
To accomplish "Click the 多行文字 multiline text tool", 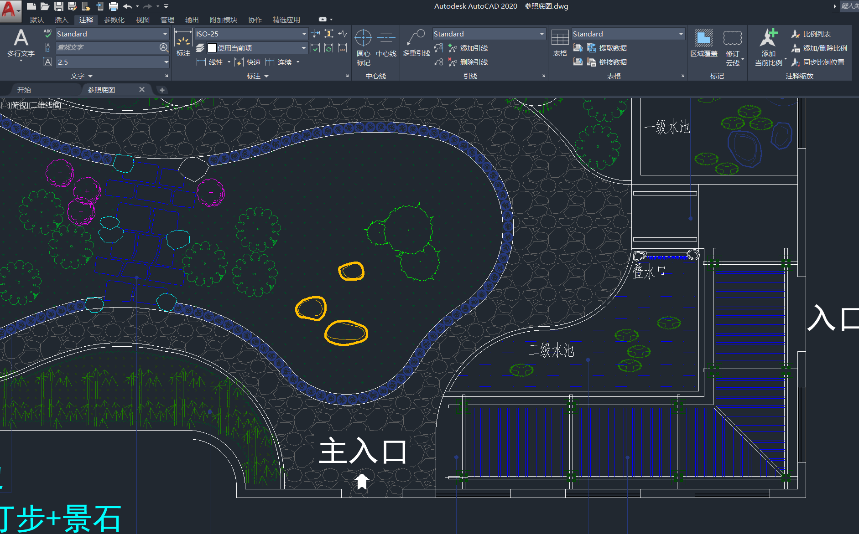I will coord(21,43).
